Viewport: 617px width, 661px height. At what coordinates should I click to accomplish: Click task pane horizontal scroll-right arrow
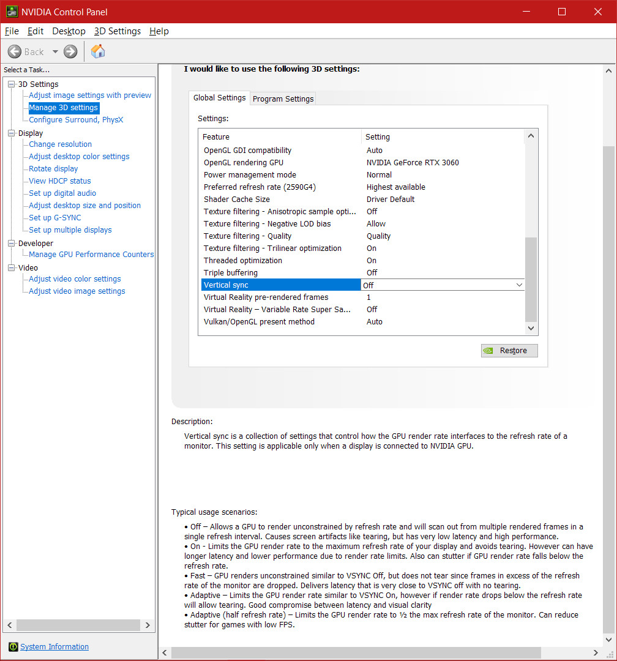tap(148, 625)
